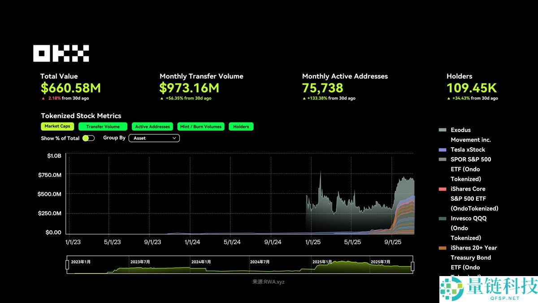The width and height of the screenshot is (538, 303).
Task: Select the Market Caps tab
Action: click(x=57, y=127)
